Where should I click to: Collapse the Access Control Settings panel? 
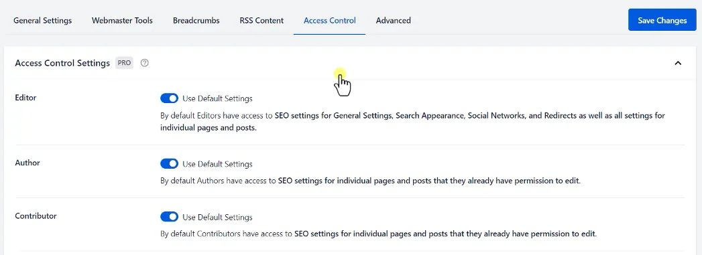point(678,63)
